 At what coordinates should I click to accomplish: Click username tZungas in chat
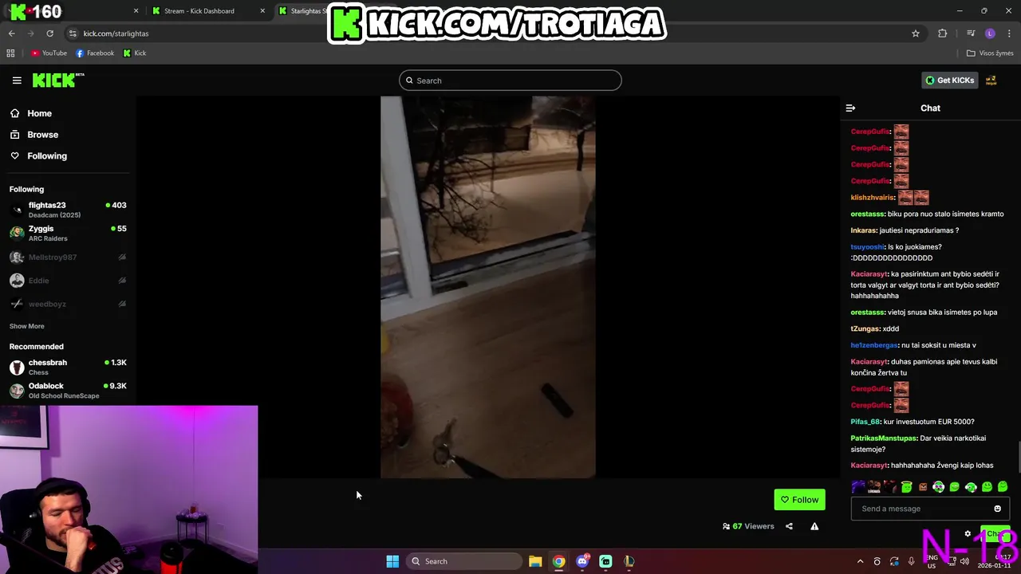[865, 328]
